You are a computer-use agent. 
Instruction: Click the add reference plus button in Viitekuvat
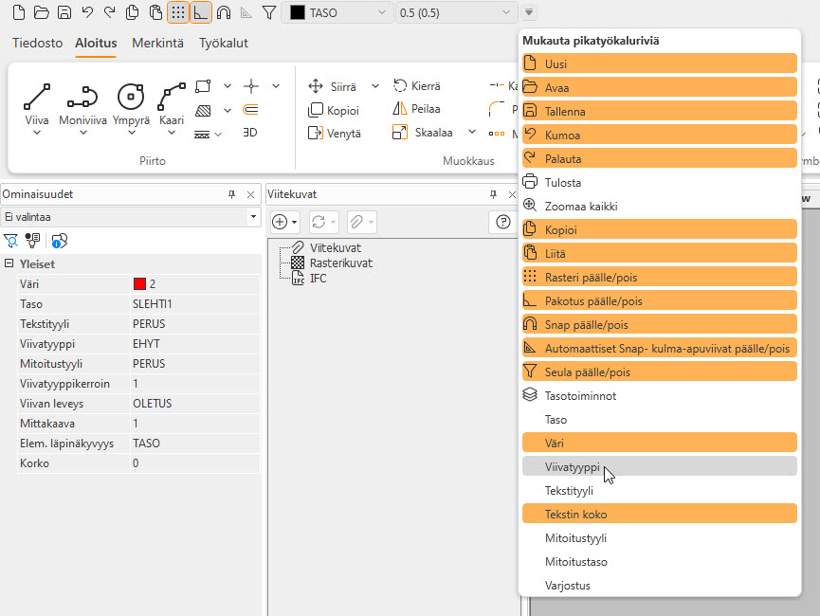(x=284, y=222)
